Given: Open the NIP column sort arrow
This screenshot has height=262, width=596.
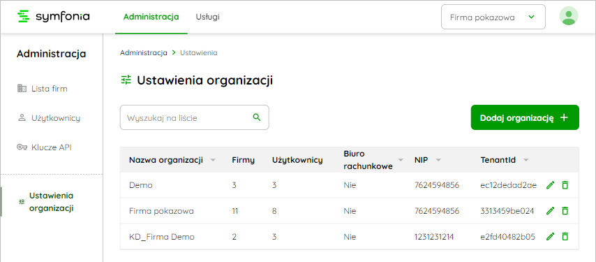Looking at the screenshot, I should tap(438, 160).
